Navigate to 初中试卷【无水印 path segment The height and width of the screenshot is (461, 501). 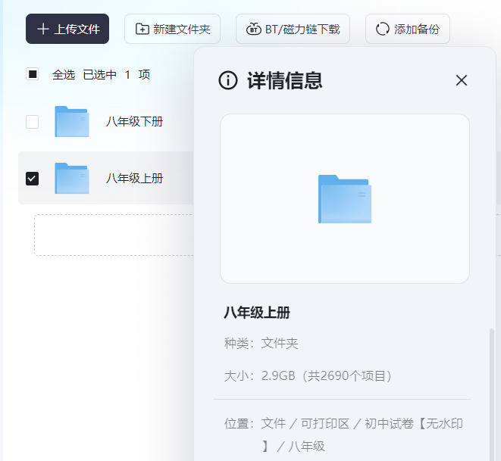(x=413, y=424)
